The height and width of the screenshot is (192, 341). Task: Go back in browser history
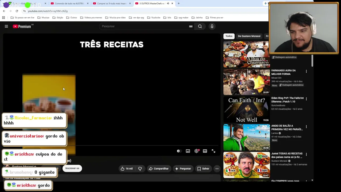tap(4, 11)
